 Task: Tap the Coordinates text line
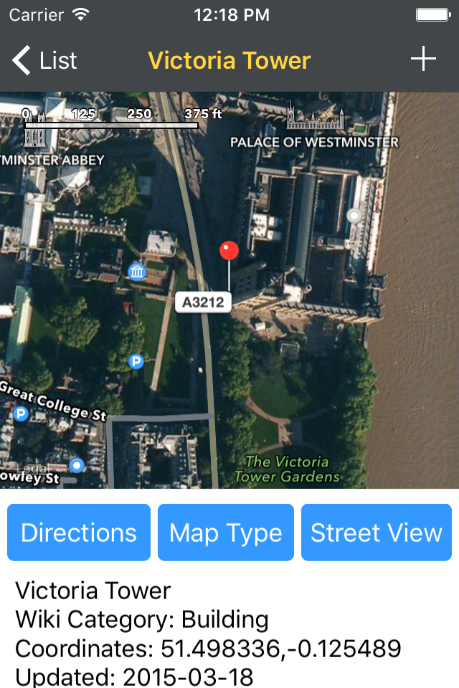(208, 649)
